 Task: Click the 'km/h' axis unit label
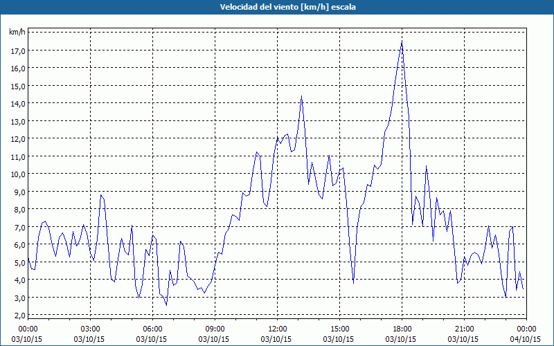point(17,33)
